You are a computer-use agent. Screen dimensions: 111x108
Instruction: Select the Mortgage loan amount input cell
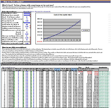pos(27,15)
